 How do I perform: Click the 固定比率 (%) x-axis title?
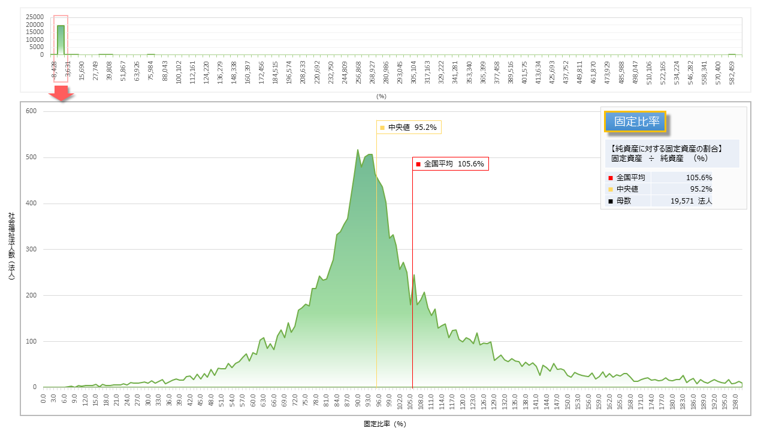(385, 423)
